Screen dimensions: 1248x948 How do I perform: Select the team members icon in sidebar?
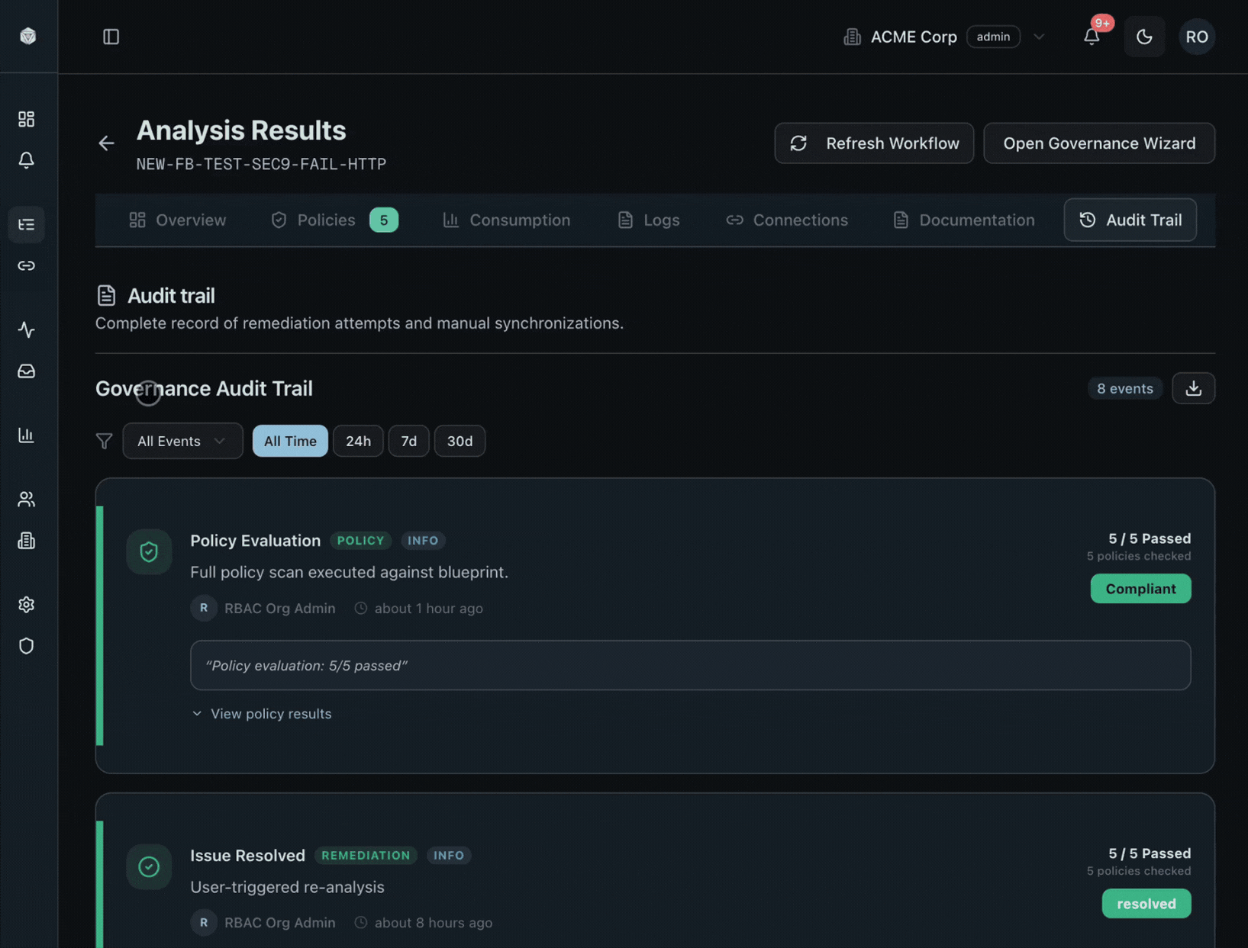pyautogui.click(x=26, y=499)
